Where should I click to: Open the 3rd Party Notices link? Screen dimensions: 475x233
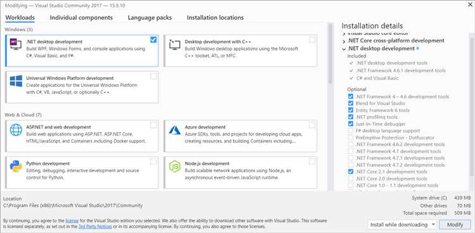pos(95,226)
